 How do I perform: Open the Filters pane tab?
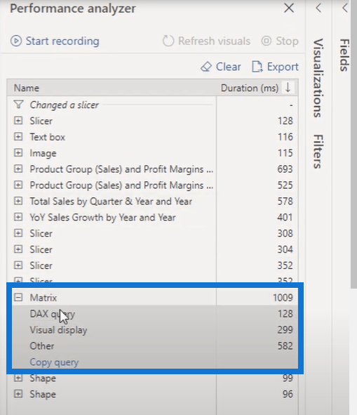click(x=318, y=152)
